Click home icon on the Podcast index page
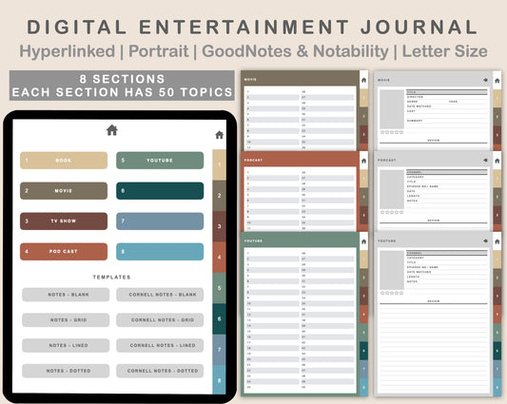 363,161
